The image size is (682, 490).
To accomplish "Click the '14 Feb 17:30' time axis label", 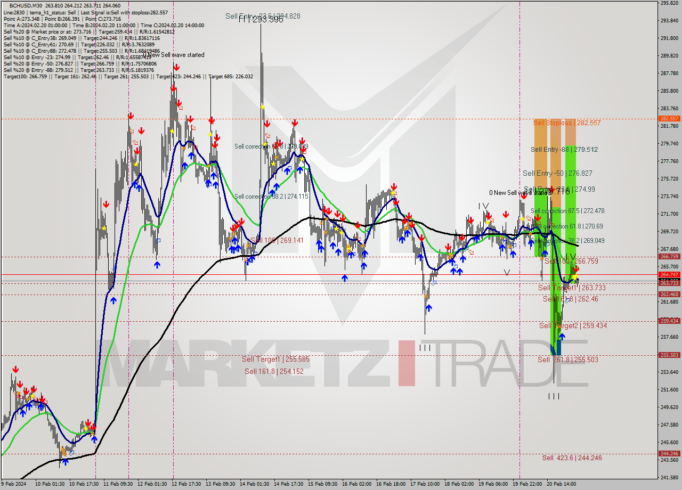I will click(x=288, y=485).
